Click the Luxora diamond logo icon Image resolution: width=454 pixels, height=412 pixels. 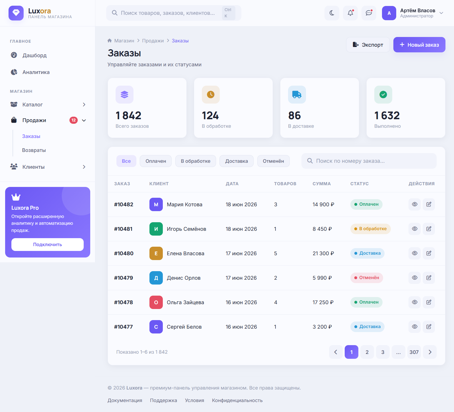point(16,13)
